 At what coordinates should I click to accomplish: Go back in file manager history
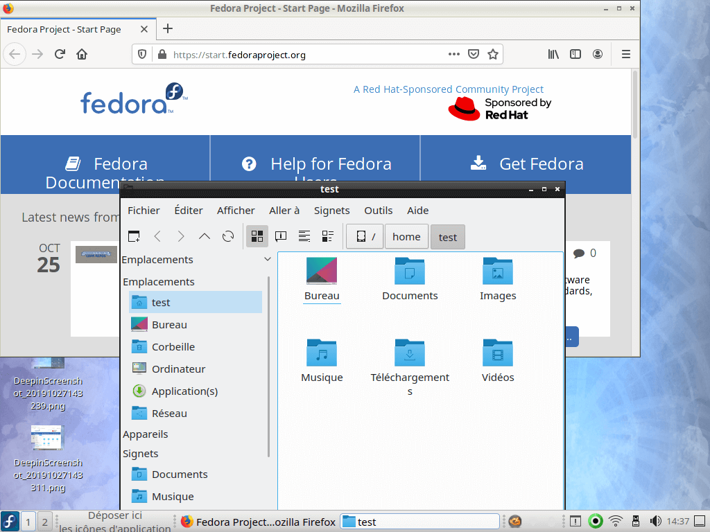pos(157,236)
